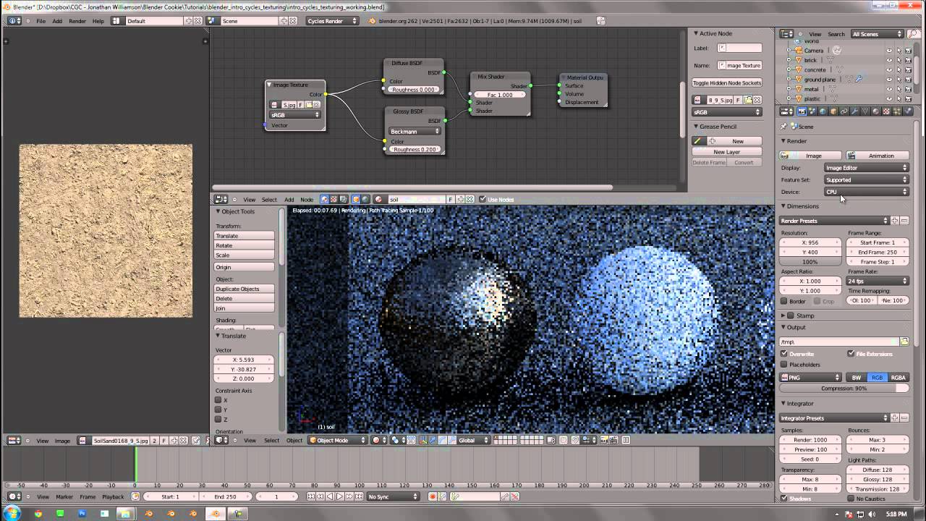Enable the X constraint axis checkbox
The image size is (926, 521).
coord(218,400)
